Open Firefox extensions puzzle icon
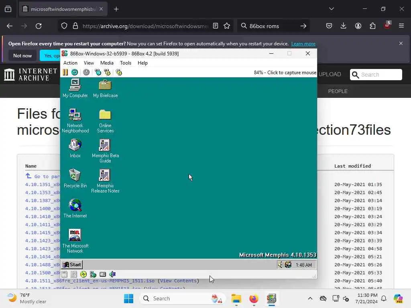The height and width of the screenshot is (308, 411). click(x=372, y=26)
